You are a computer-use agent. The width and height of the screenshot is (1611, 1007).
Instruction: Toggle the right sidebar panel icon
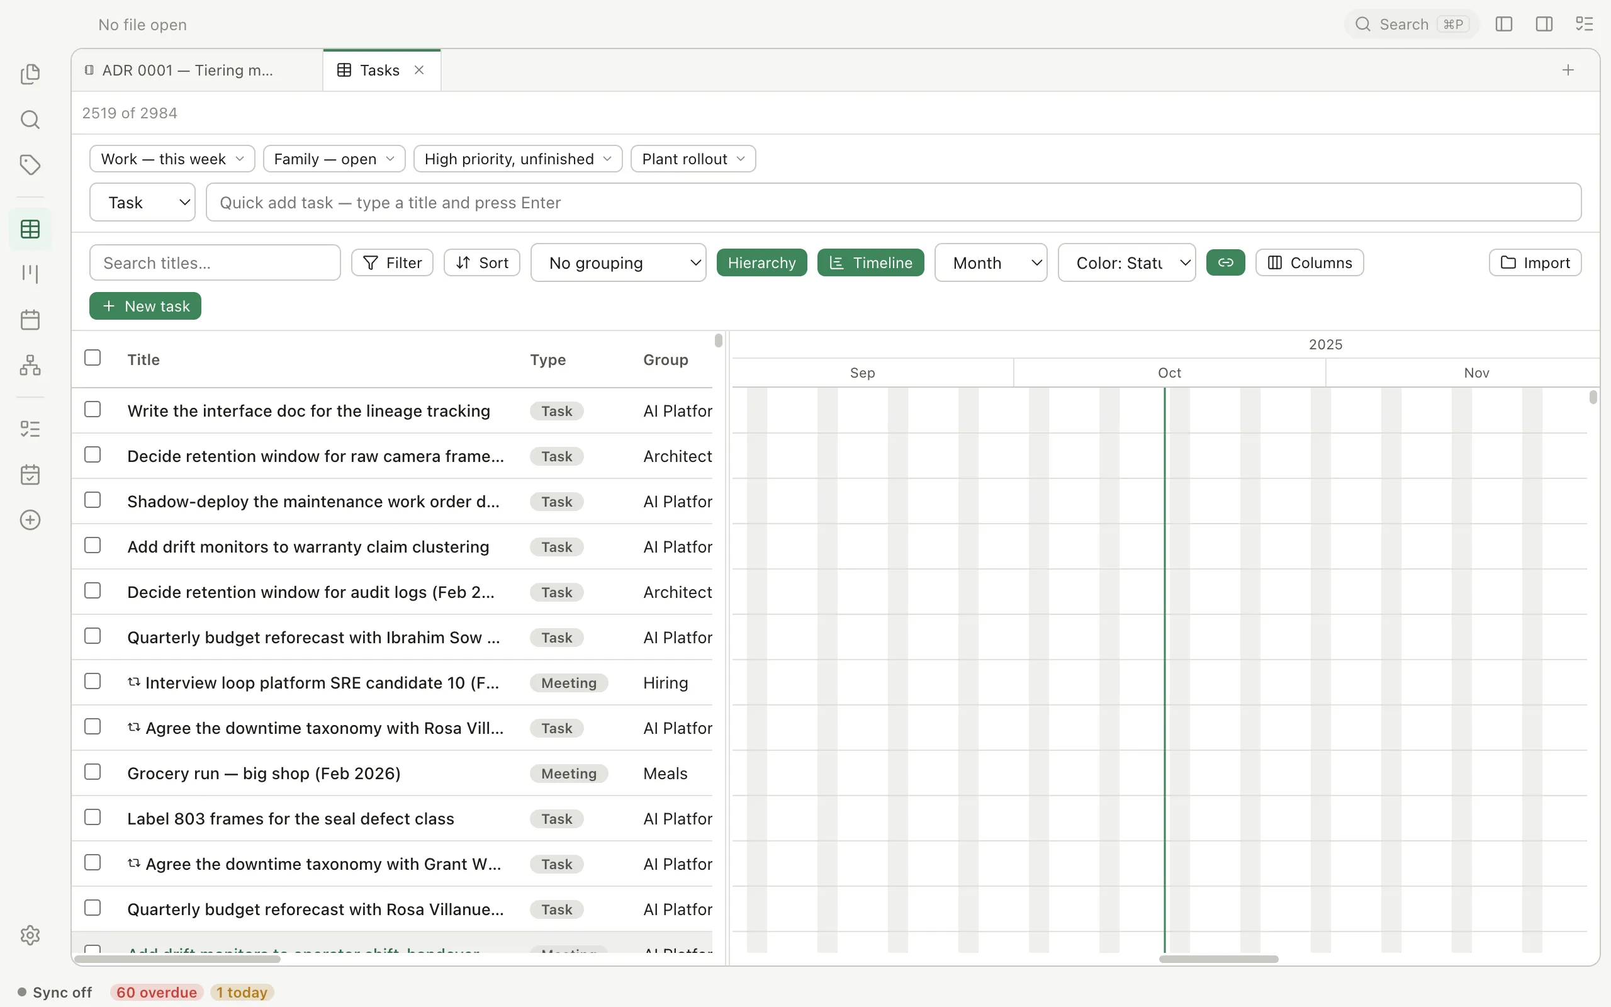[1544, 25]
